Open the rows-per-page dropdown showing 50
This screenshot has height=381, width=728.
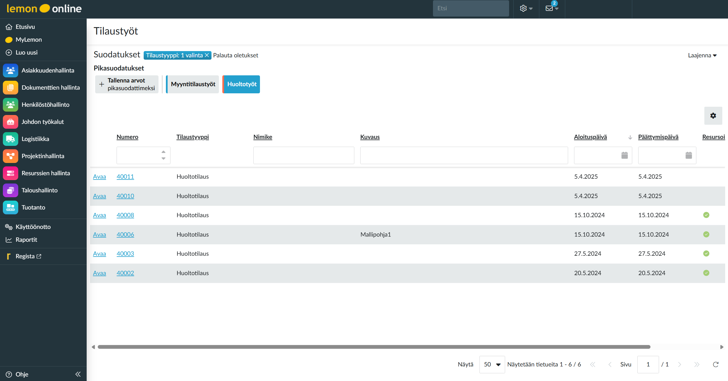click(492, 364)
